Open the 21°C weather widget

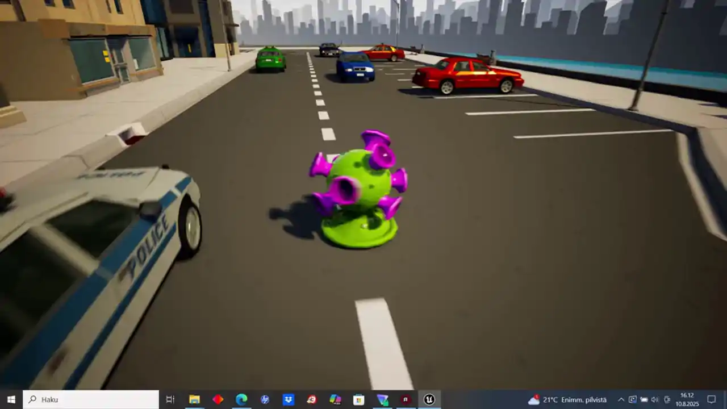coord(567,399)
